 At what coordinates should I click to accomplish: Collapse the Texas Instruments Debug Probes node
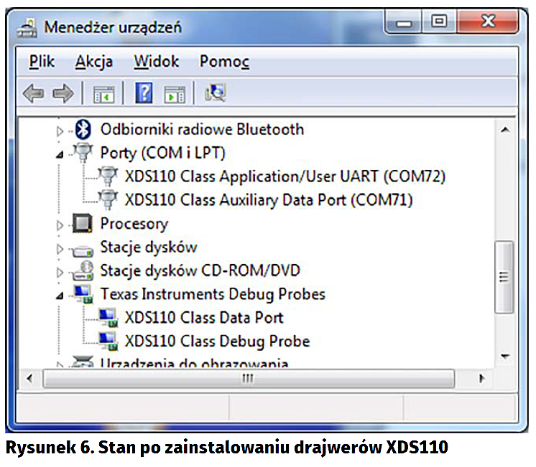(x=60, y=295)
